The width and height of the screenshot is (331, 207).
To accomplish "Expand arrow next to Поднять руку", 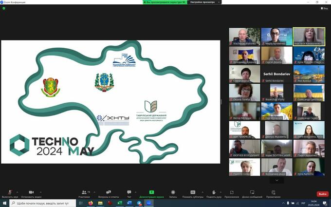I will 221,192.
